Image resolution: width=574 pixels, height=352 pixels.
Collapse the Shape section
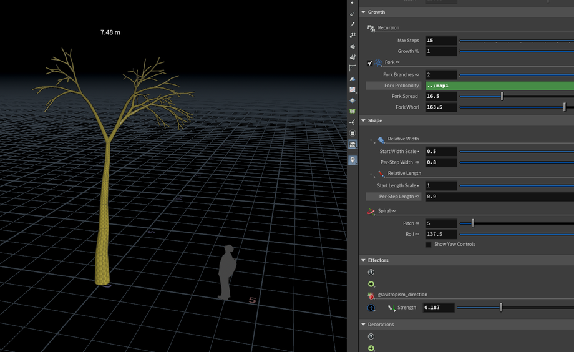click(364, 121)
